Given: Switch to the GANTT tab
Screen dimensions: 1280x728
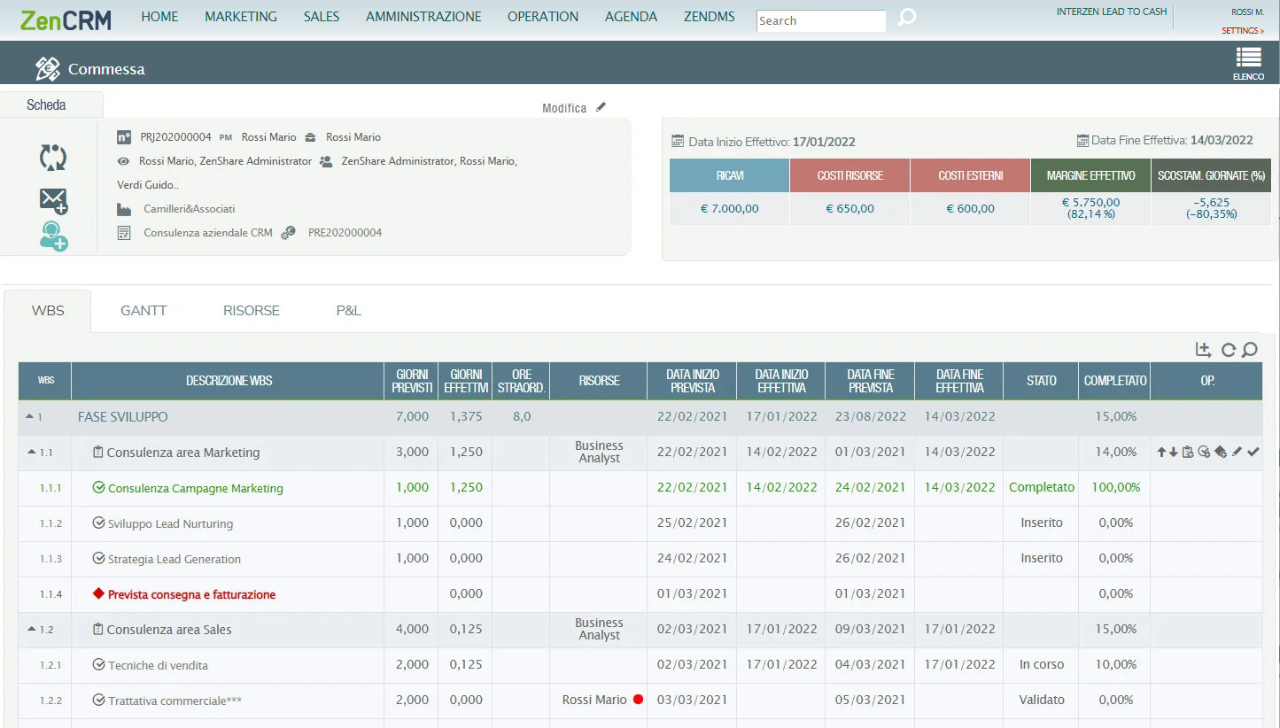Looking at the screenshot, I should click(144, 310).
